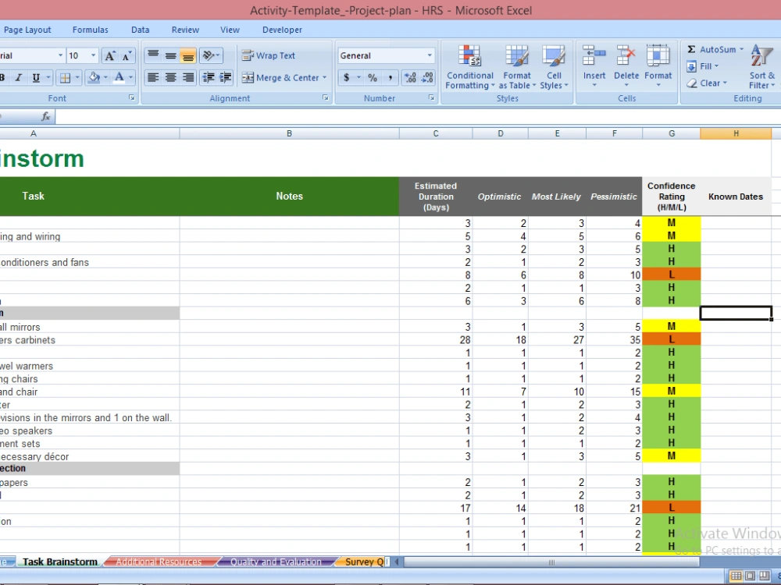Apply Comma Style
Viewport: 781px width, 585px height.
pos(390,77)
